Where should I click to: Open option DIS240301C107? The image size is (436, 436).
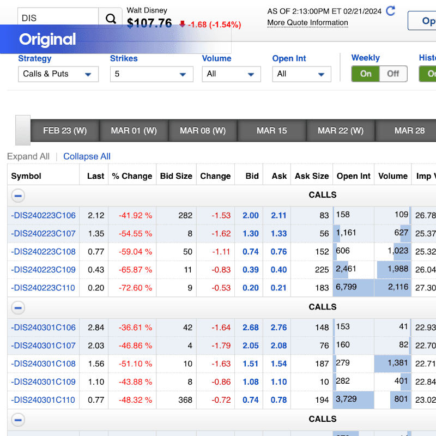pos(44,346)
